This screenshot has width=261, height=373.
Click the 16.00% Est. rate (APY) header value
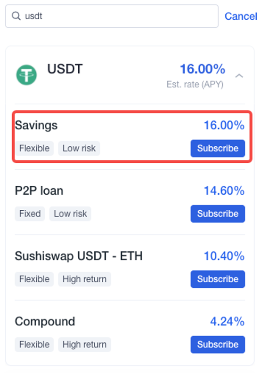pyautogui.click(x=203, y=69)
